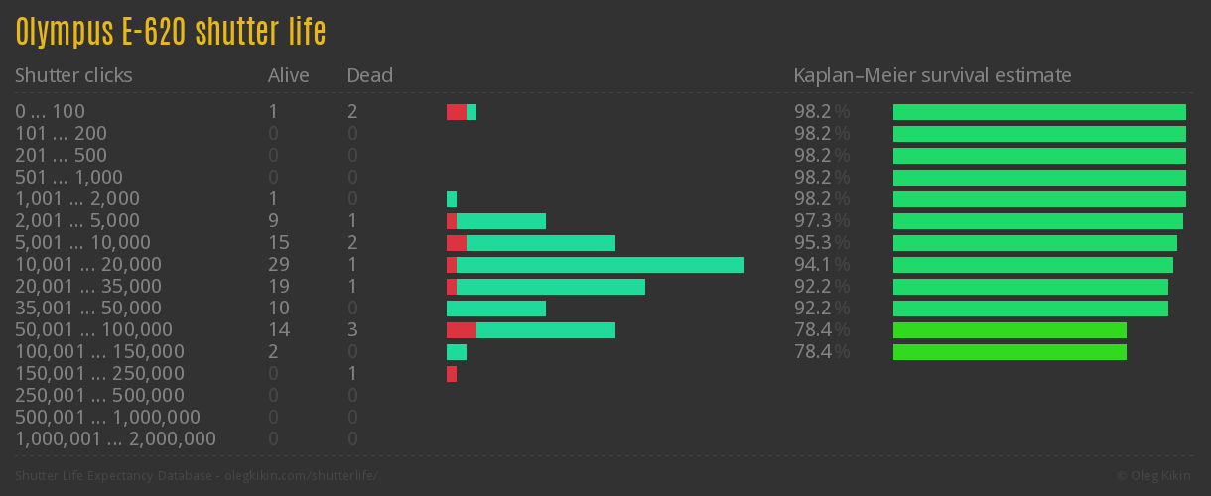
Task: Click the red dead segment in the 50,001–100,000 row
Action: [x=461, y=330]
